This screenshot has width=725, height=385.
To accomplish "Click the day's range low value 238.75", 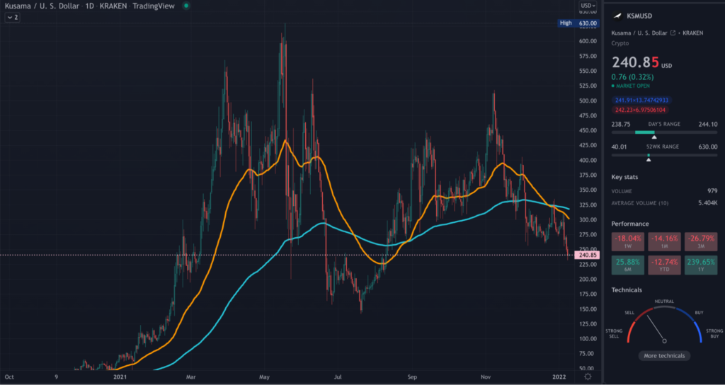I will click(x=621, y=125).
